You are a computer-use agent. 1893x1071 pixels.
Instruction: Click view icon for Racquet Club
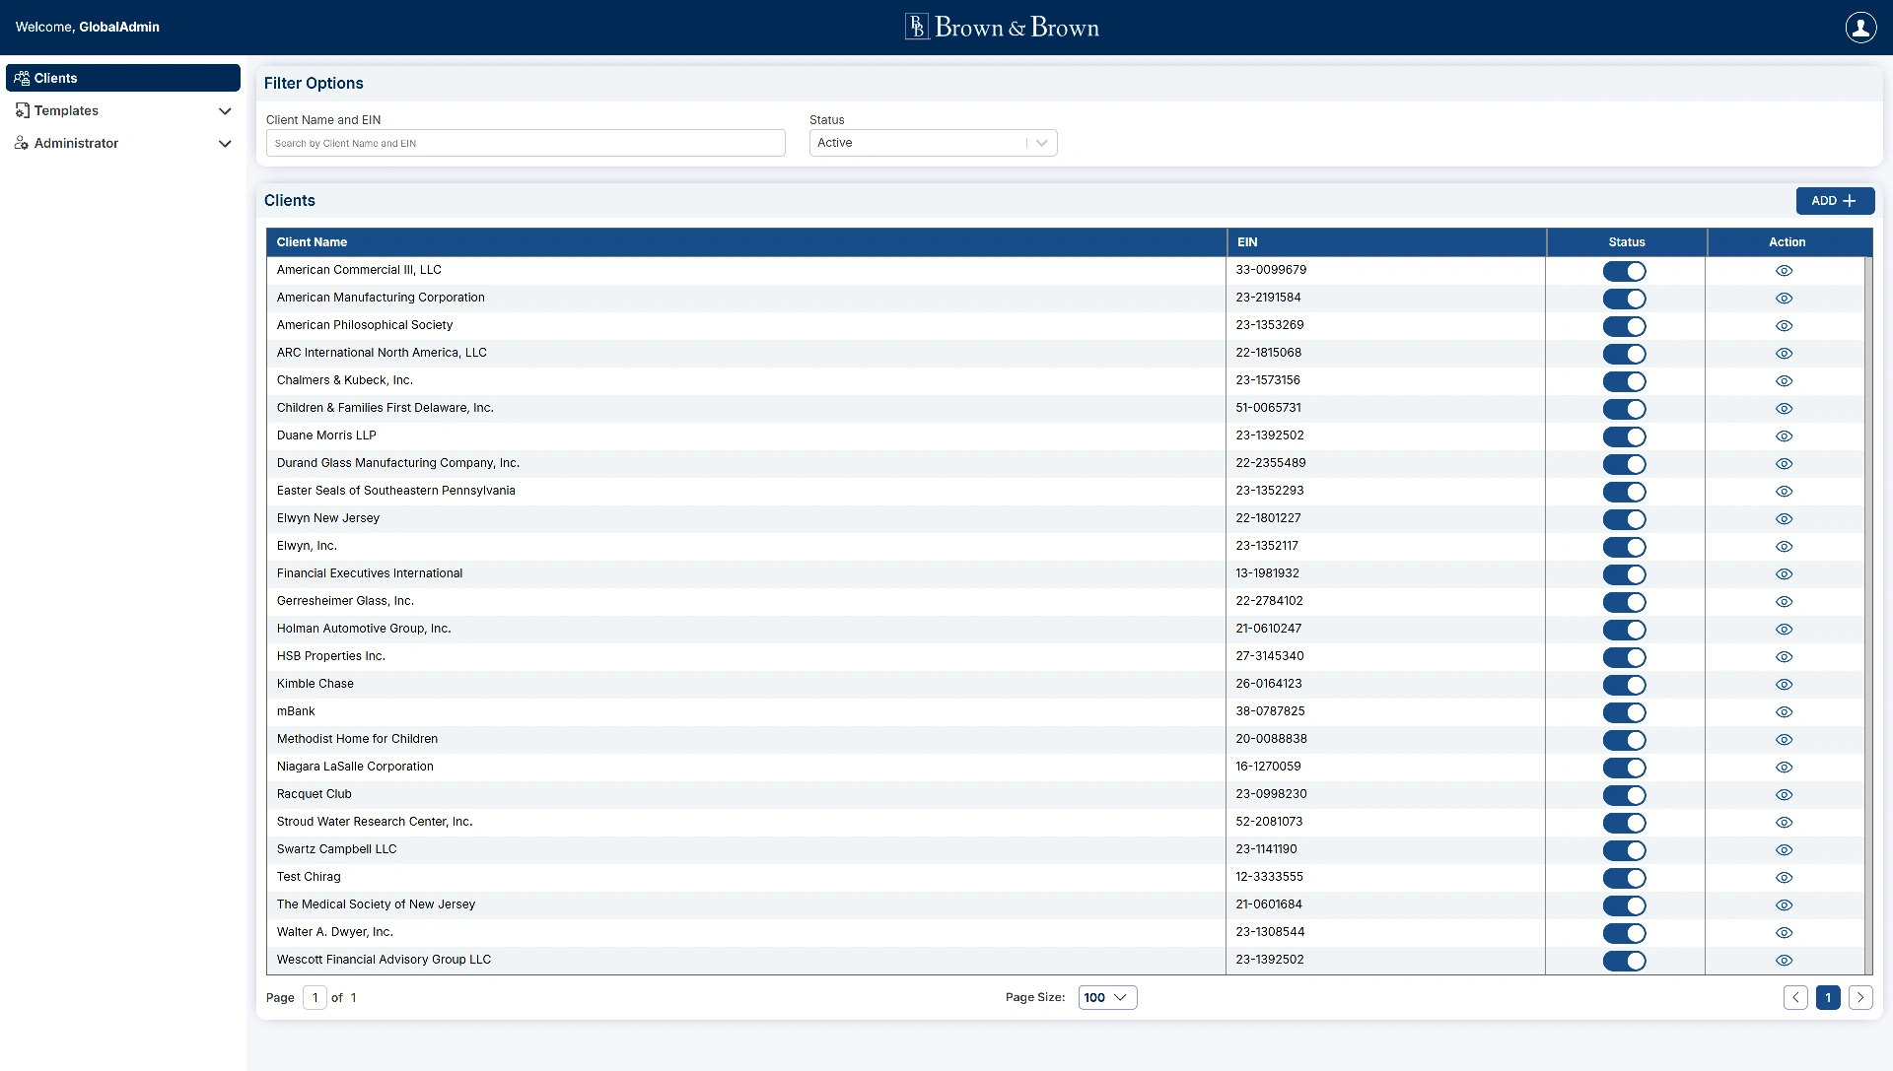tap(1784, 795)
